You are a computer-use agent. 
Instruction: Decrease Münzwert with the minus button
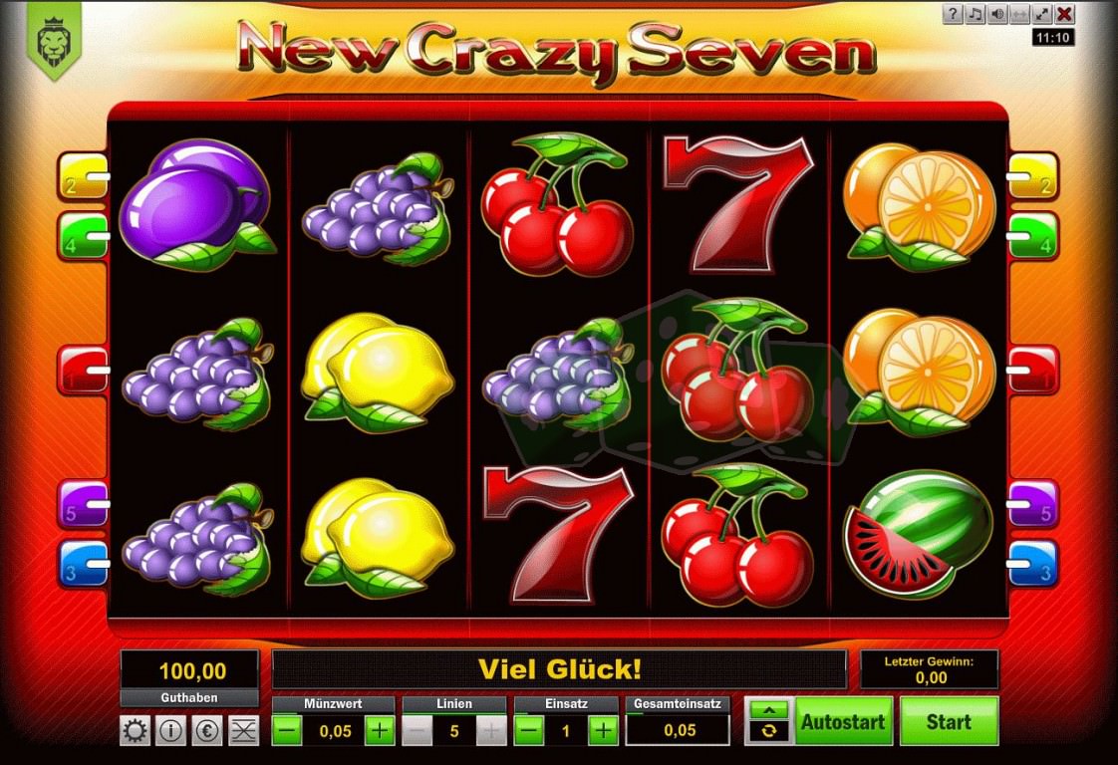(x=287, y=731)
